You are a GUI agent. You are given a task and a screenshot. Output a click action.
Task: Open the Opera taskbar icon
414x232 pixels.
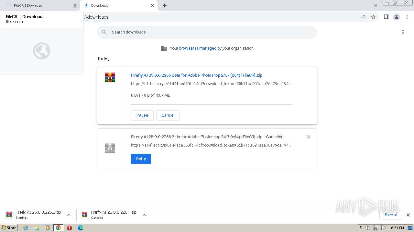pos(69,228)
